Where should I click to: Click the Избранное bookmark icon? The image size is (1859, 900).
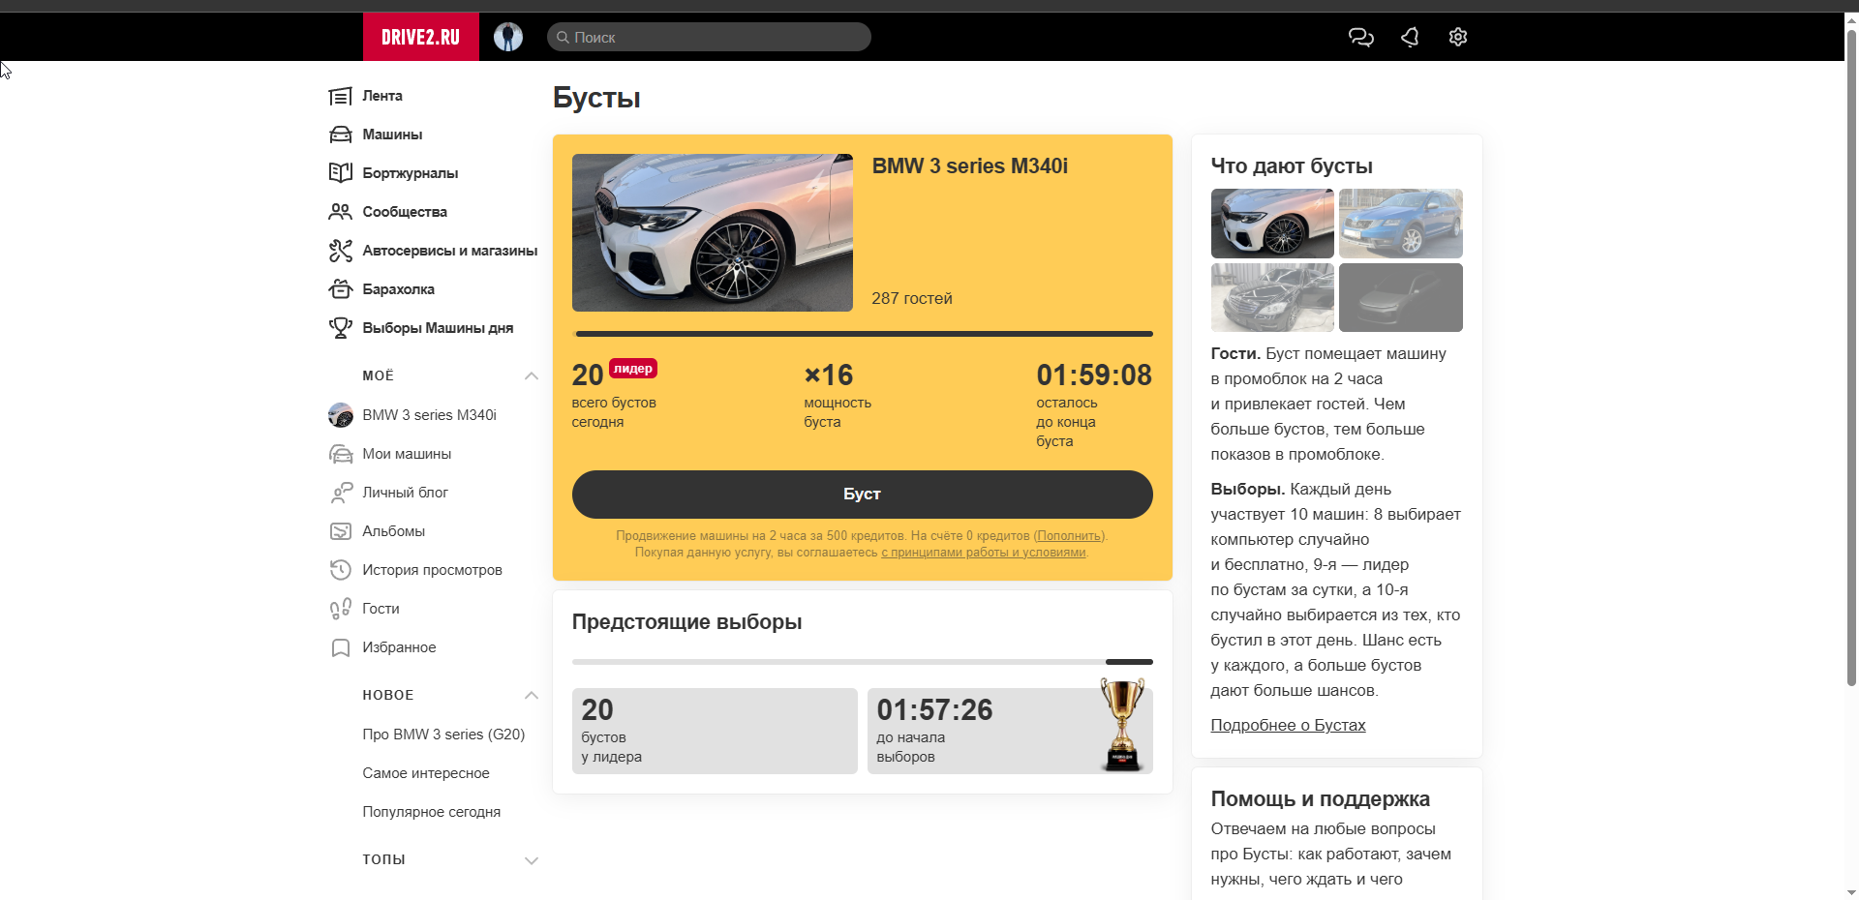click(340, 647)
